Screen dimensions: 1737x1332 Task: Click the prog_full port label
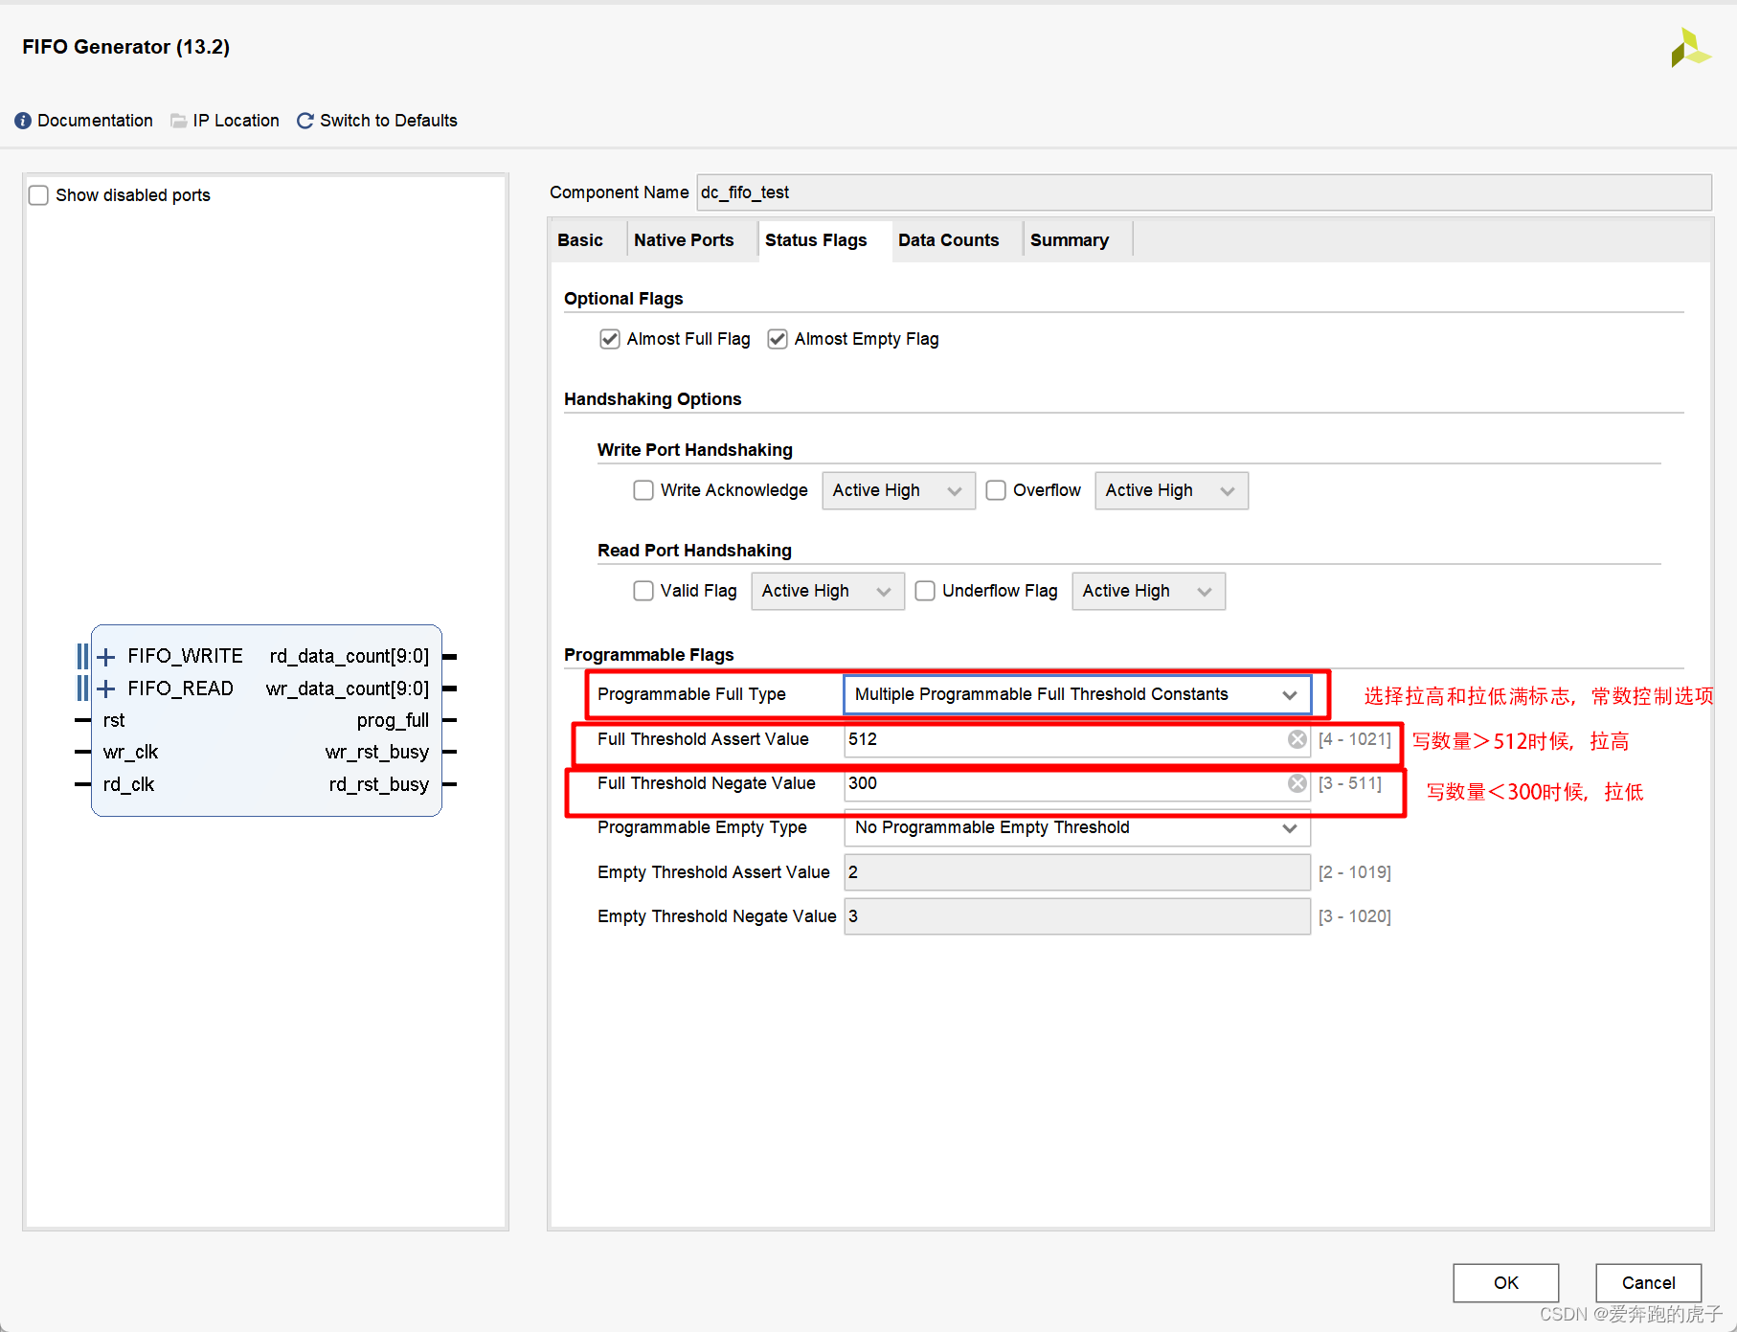pyautogui.click(x=393, y=720)
